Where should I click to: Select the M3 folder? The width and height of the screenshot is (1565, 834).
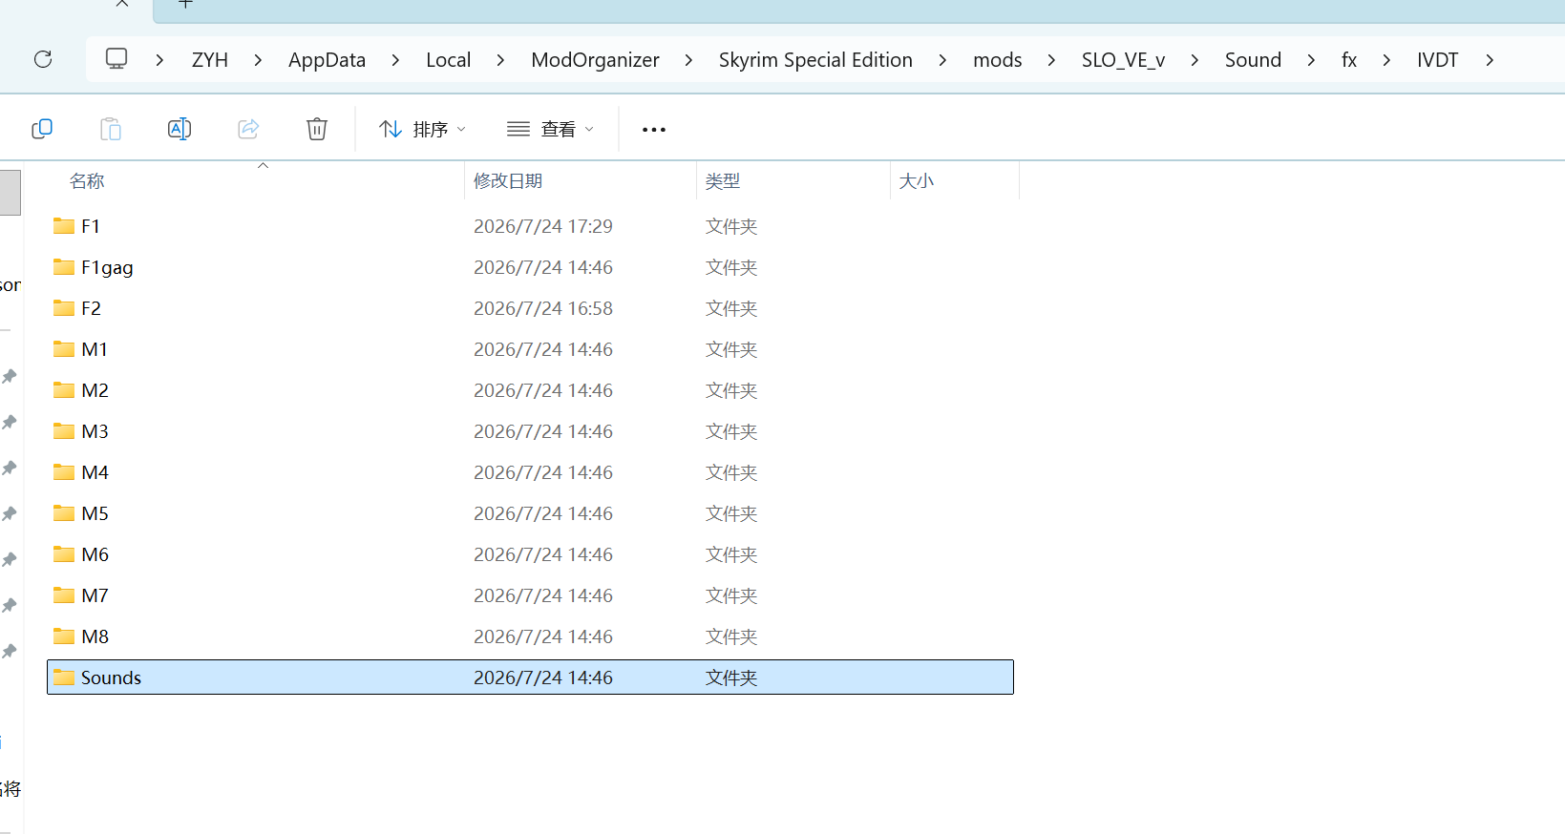point(530,431)
